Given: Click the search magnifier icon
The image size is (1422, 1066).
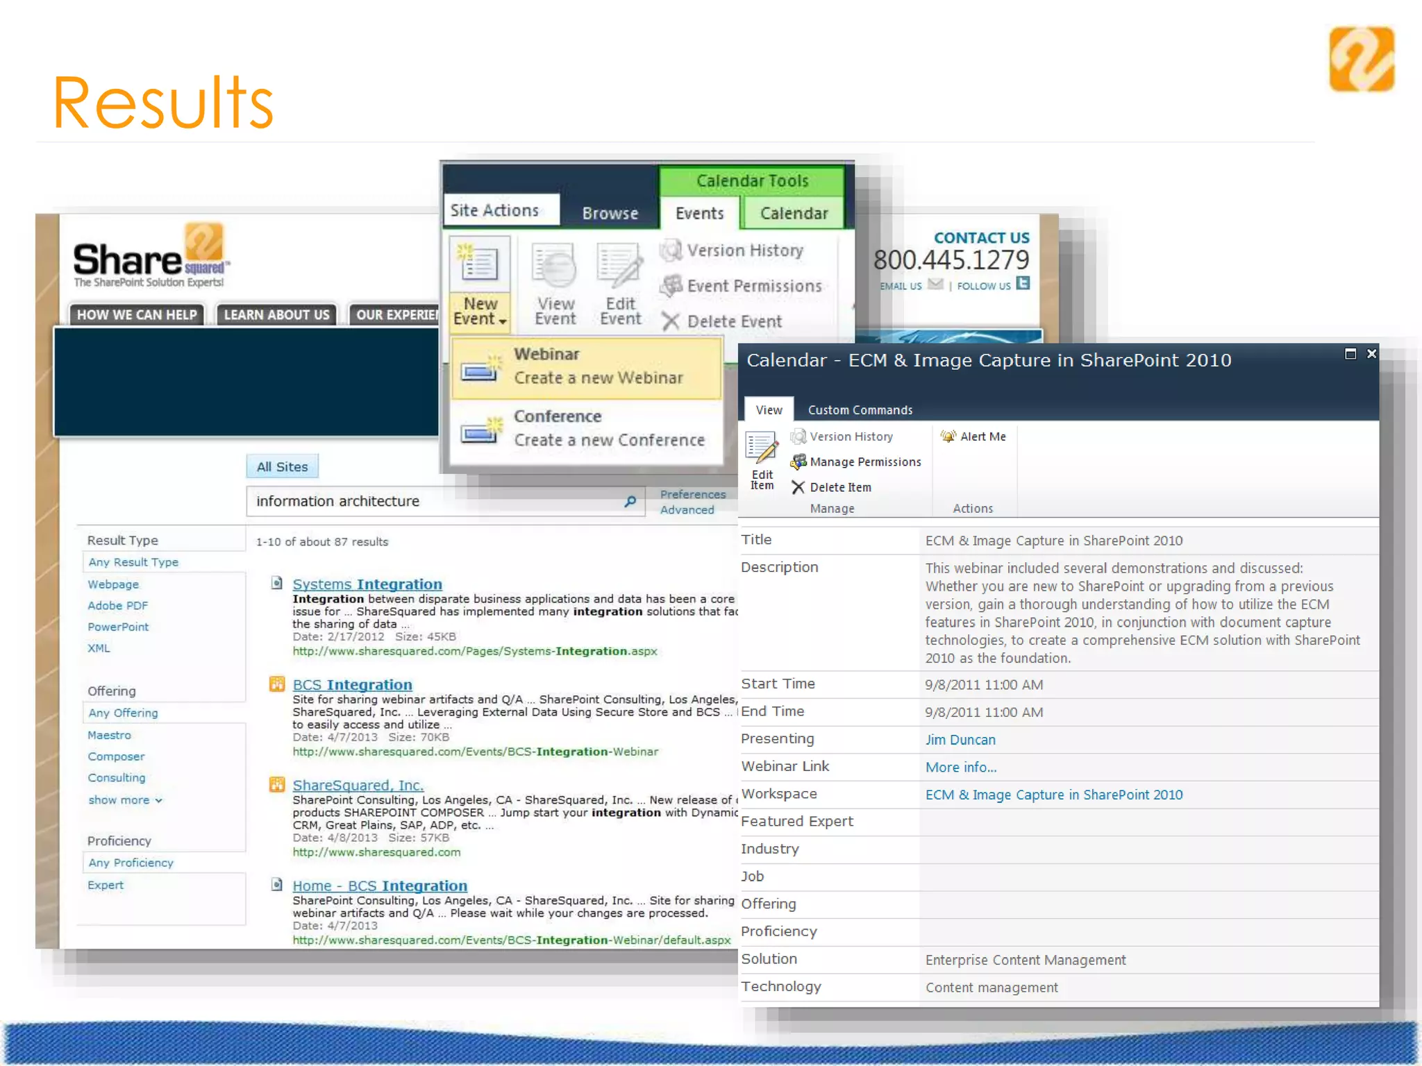Looking at the screenshot, I should (630, 501).
